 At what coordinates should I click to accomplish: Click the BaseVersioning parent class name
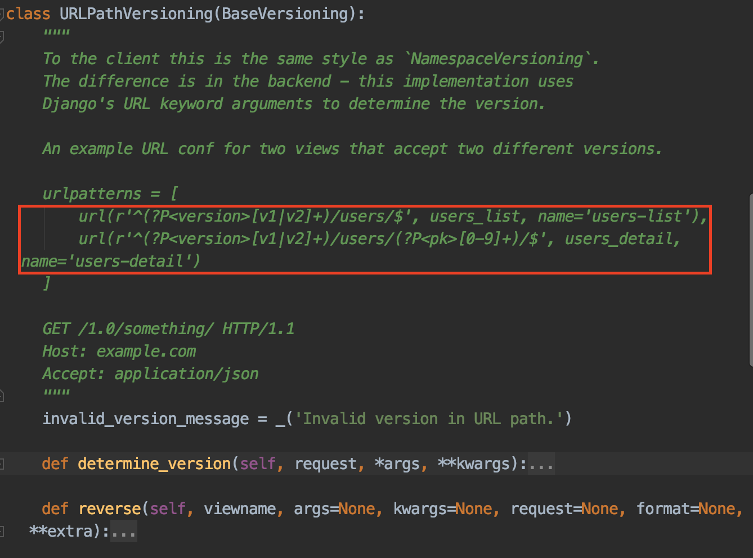coord(285,13)
